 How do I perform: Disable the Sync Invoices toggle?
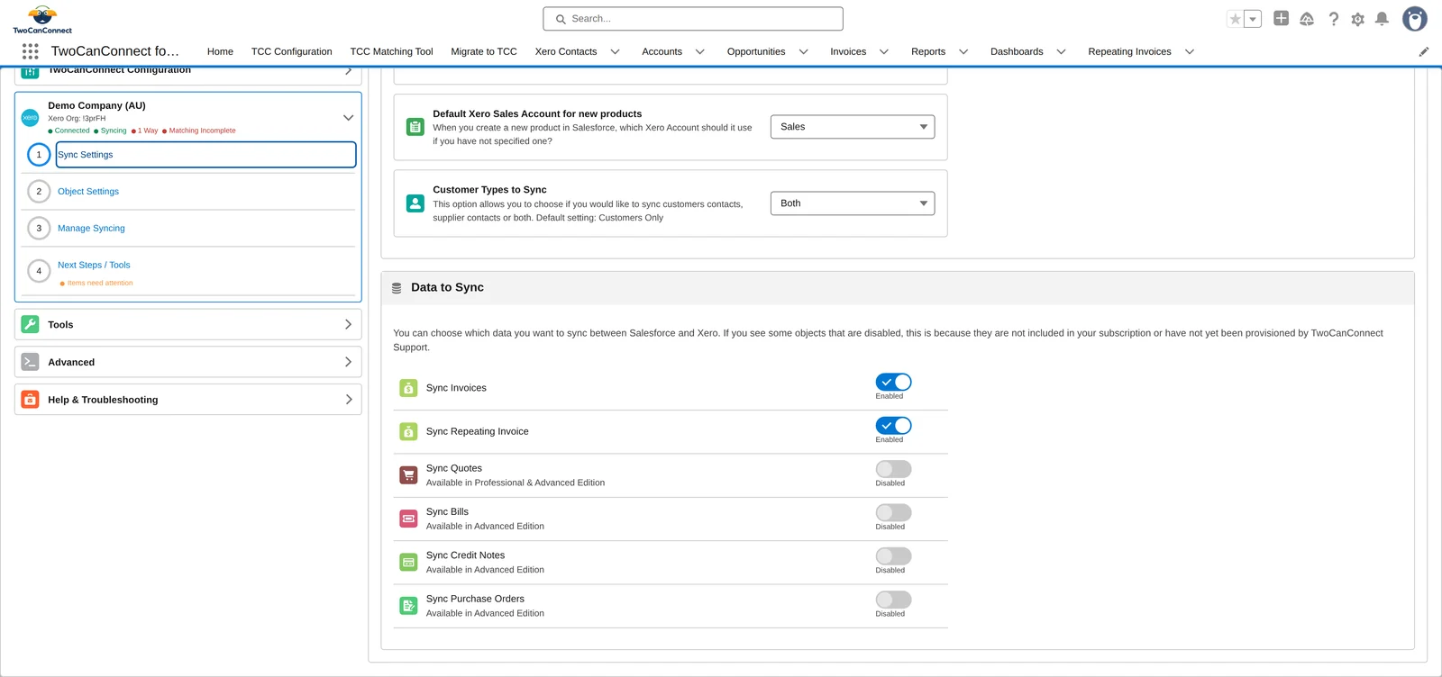tap(893, 382)
